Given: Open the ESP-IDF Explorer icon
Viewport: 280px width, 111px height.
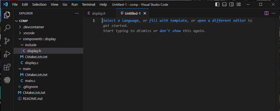Looking at the screenshot, I should point(7,80).
